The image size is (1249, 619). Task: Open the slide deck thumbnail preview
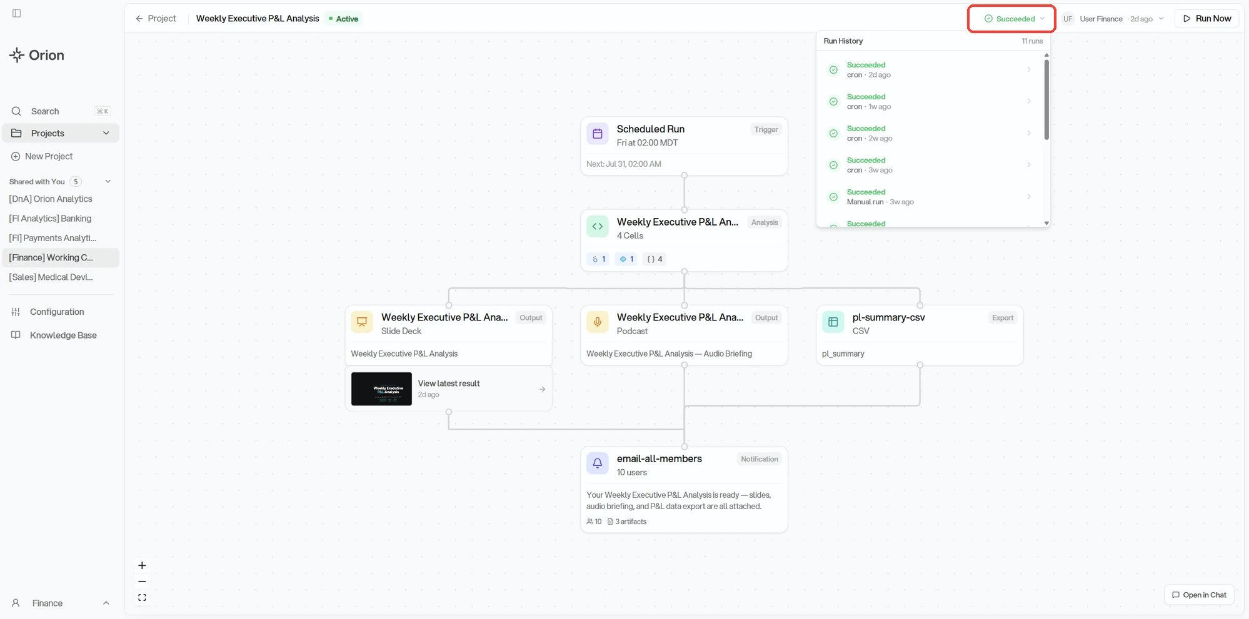[381, 389]
